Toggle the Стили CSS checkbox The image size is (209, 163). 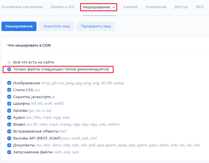point(9,90)
